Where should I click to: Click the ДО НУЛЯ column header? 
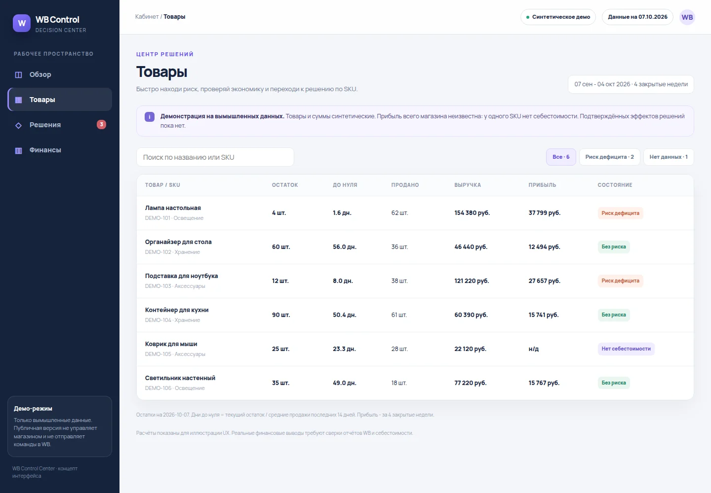tap(345, 185)
